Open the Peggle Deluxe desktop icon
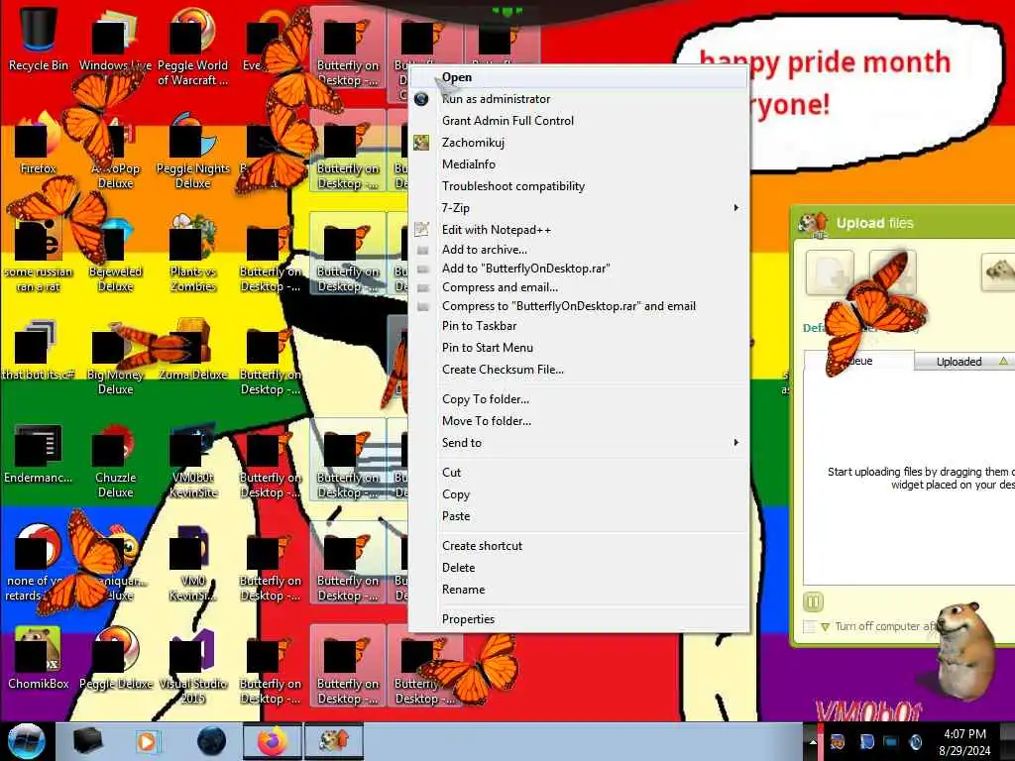Image resolution: width=1015 pixels, height=761 pixels. (x=115, y=659)
